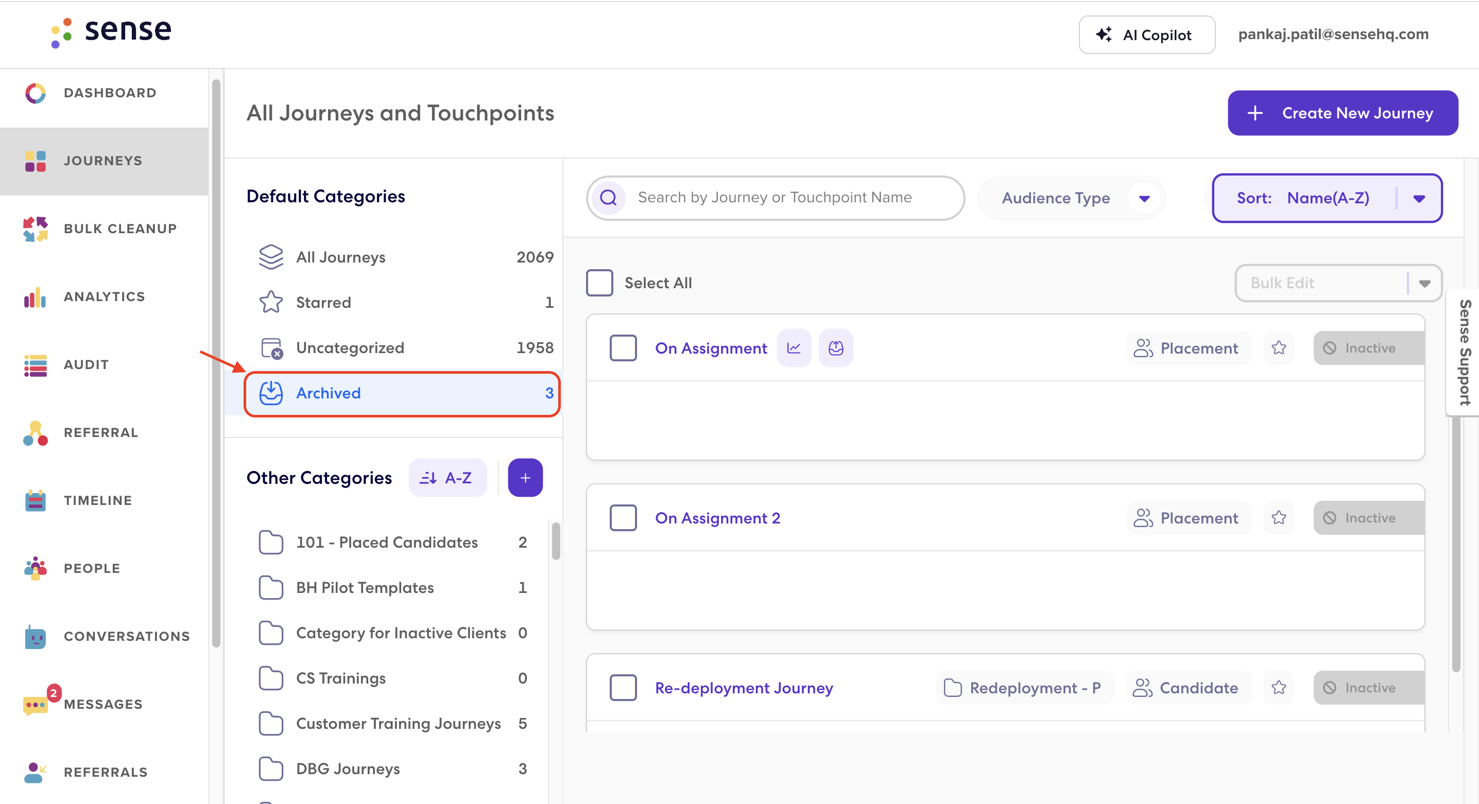
Task: Open the AI Copilot button
Action: pos(1146,34)
